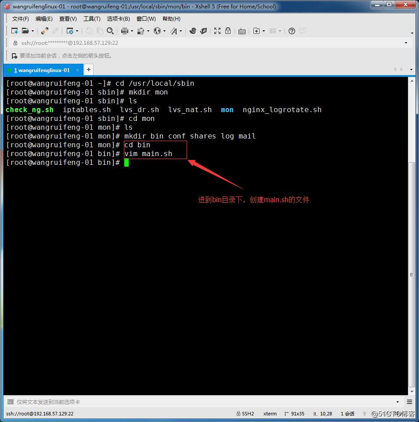Click the New session icon

(x=14, y=31)
